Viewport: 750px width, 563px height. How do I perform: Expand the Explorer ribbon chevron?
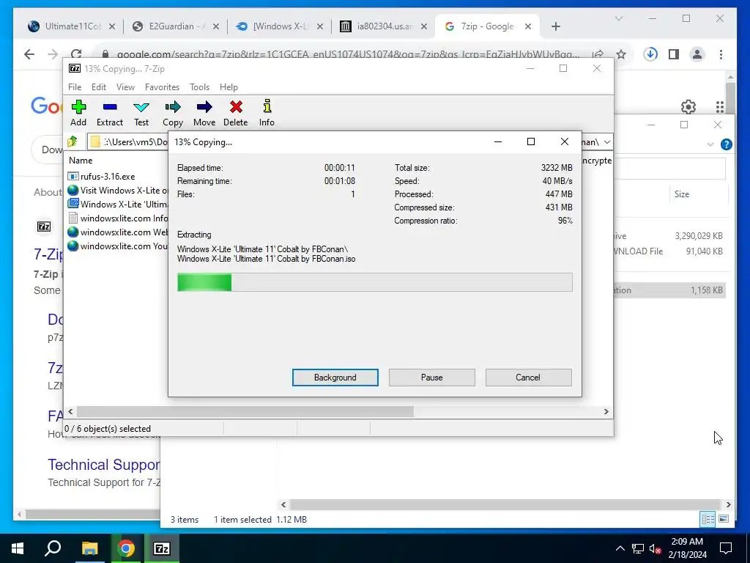point(710,144)
